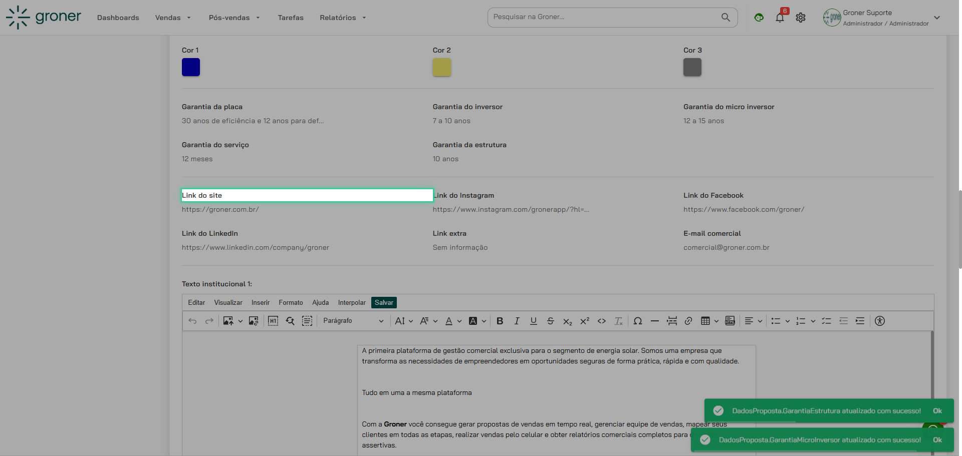The image size is (962, 456).
Task: Undo the last edit in editor
Action: pos(192,321)
